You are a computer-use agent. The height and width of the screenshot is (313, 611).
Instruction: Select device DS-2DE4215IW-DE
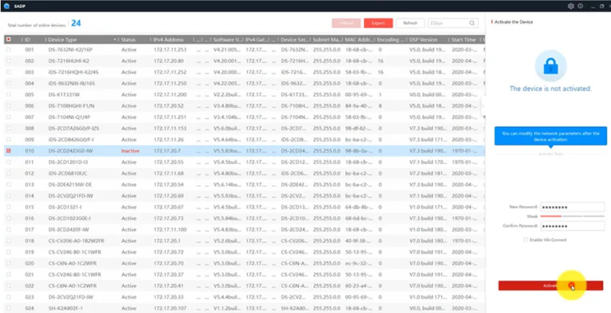[70, 184]
